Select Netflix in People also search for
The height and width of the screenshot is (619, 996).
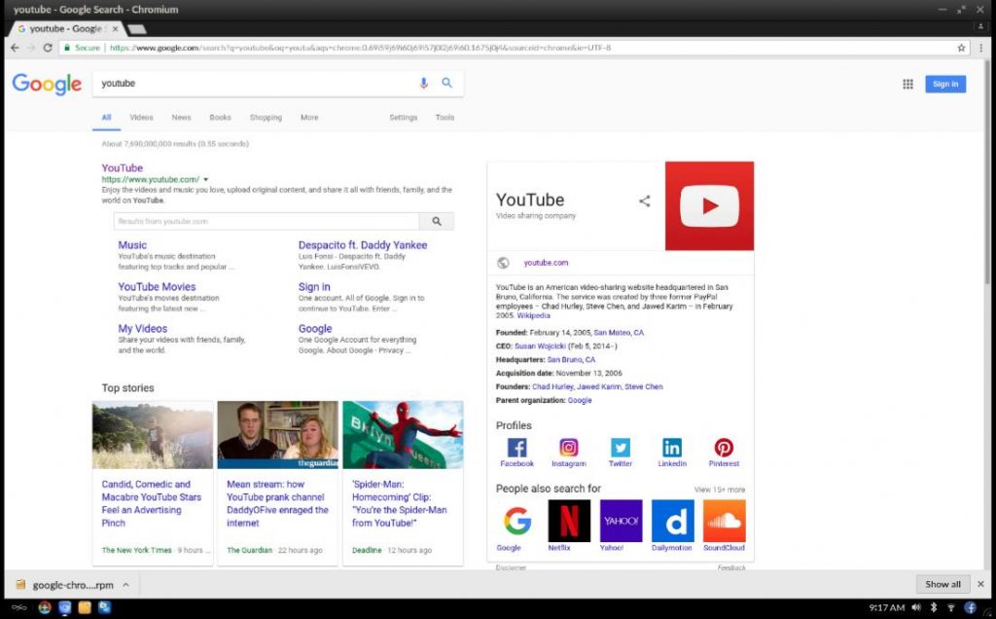[569, 521]
